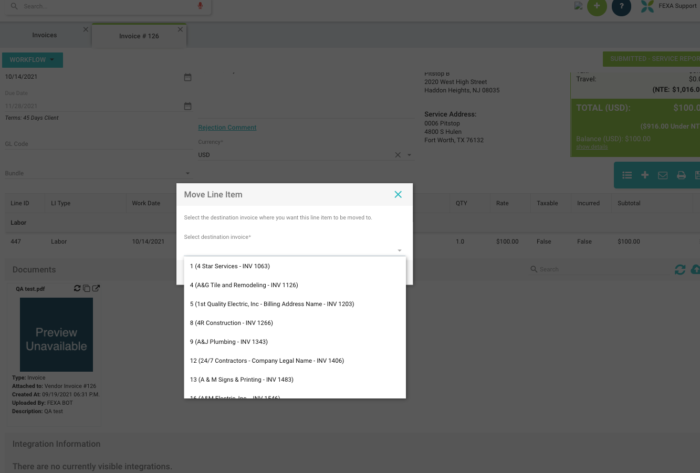Switch to the Invoices tab
This screenshot has height=473, width=700.
pyautogui.click(x=45, y=35)
